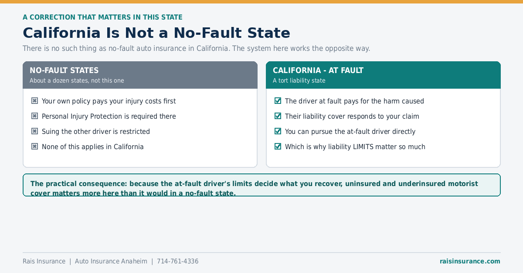The image size is (523, 273).
Task: Click the orange accent bar at the top
Action: click(x=261, y=2)
